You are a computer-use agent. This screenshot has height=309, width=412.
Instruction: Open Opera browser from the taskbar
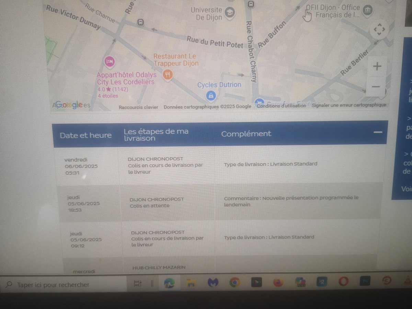click(x=343, y=282)
